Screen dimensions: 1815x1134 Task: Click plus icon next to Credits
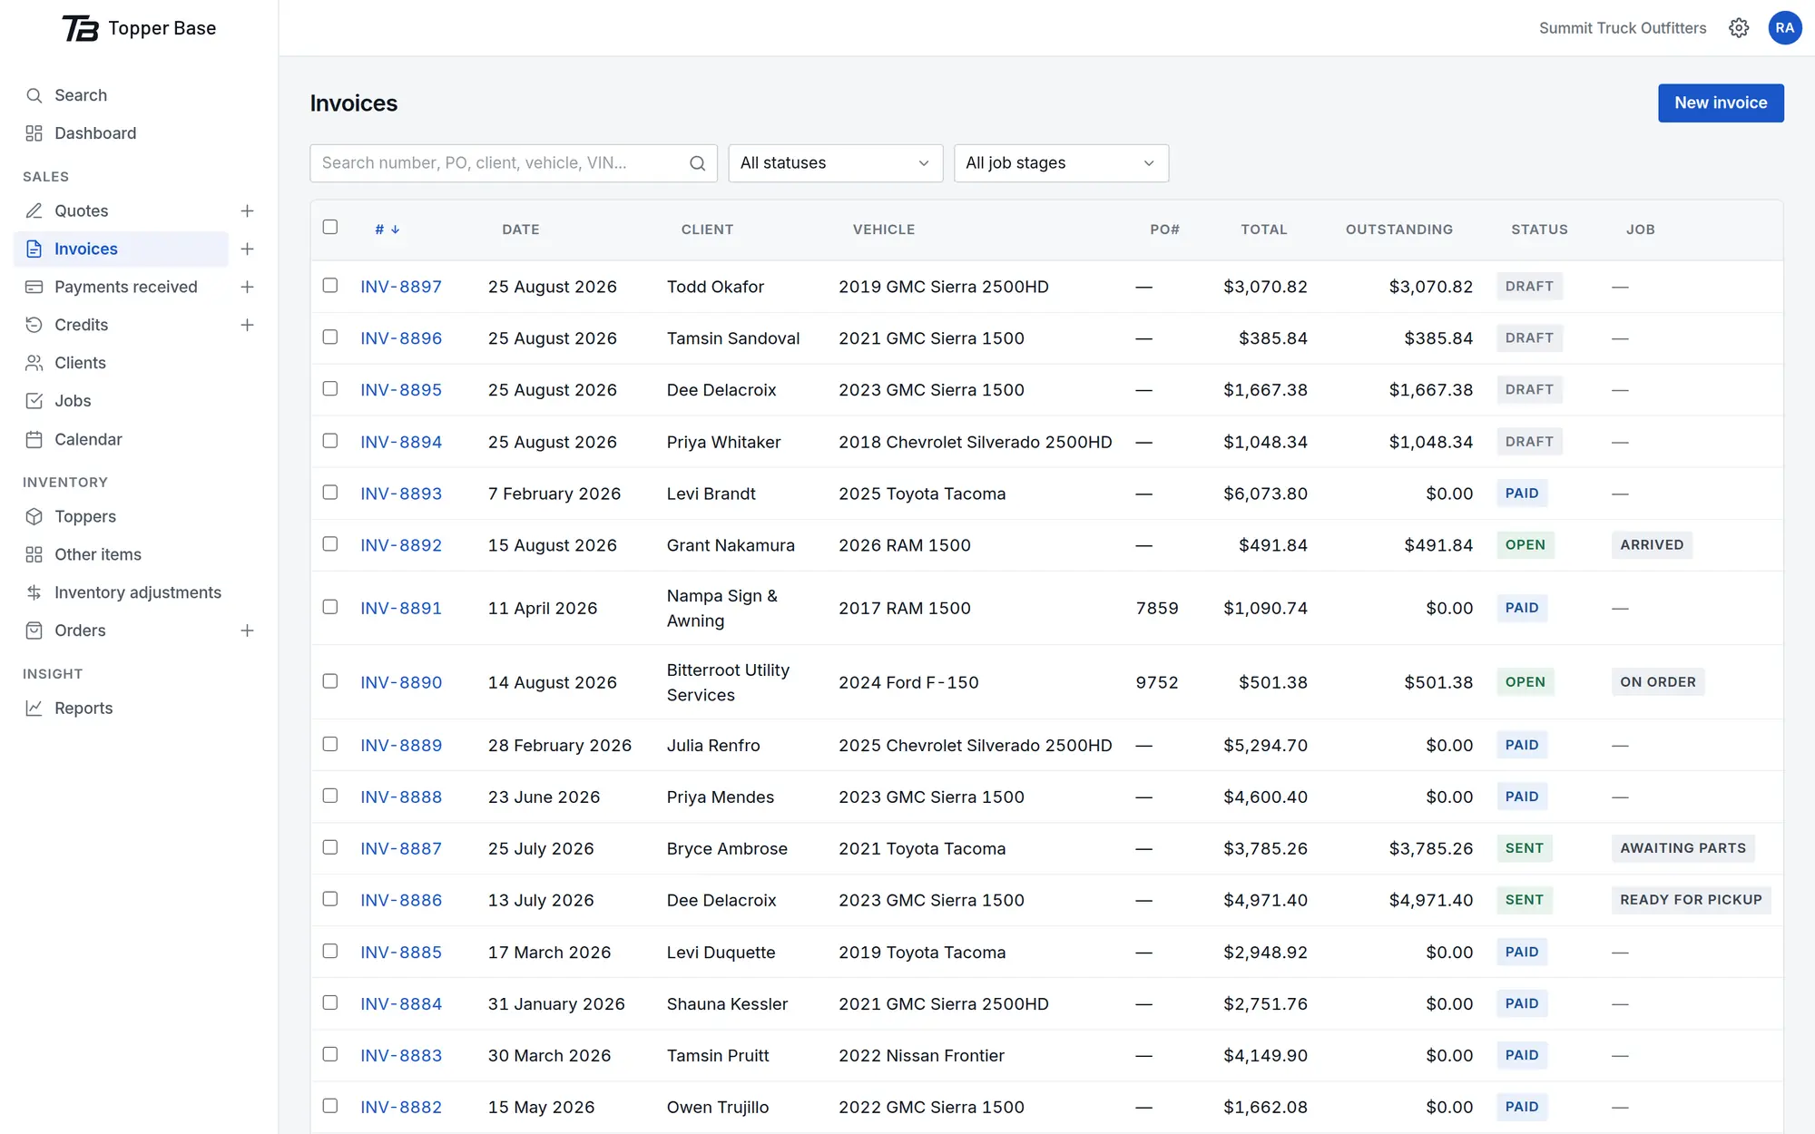(247, 325)
